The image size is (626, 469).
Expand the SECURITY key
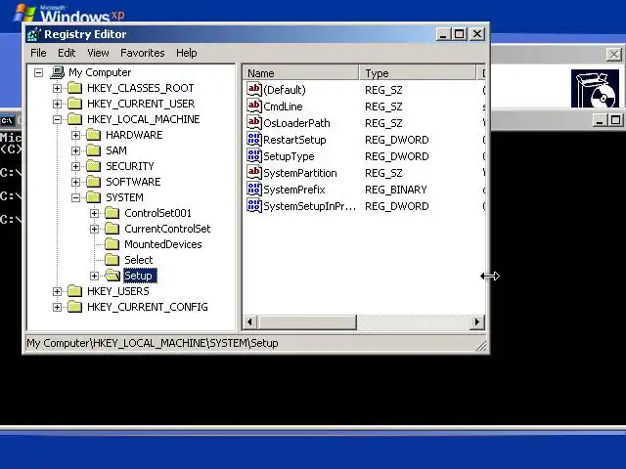point(76,166)
